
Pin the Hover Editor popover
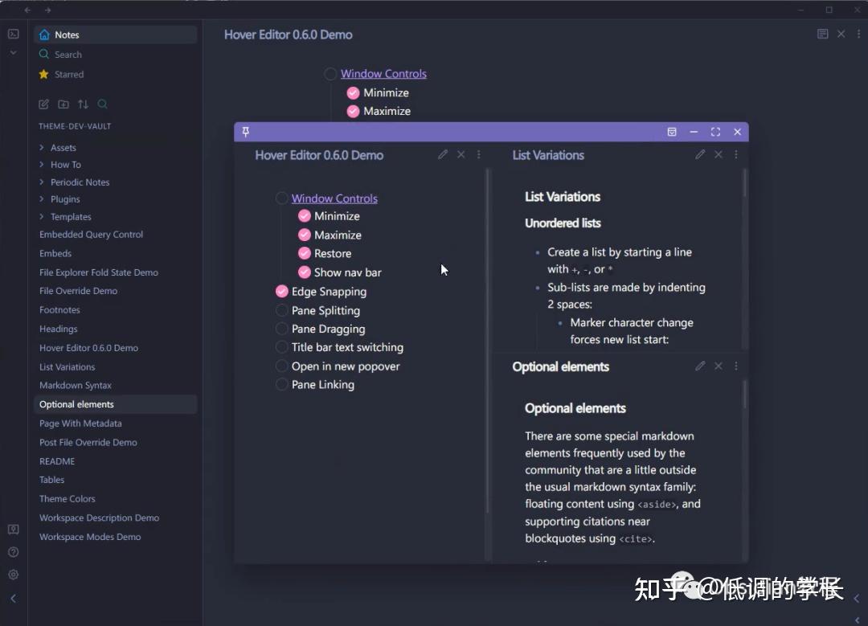245,131
